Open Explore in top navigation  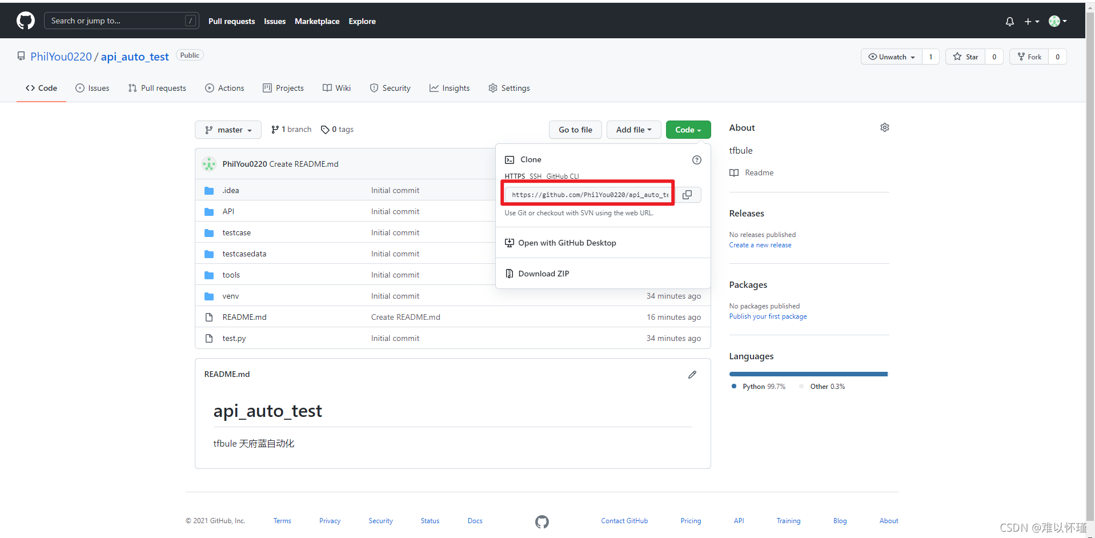pyautogui.click(x=362, y=21)
